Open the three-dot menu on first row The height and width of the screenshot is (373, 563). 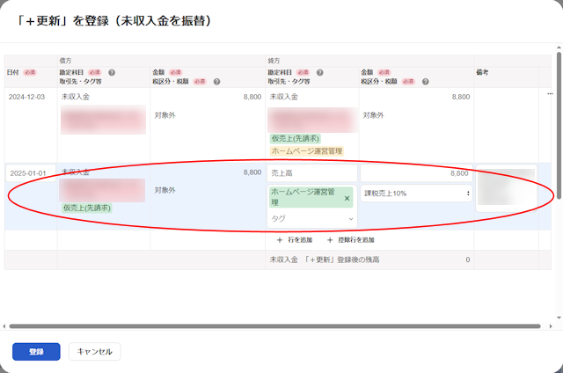point(550,94)
